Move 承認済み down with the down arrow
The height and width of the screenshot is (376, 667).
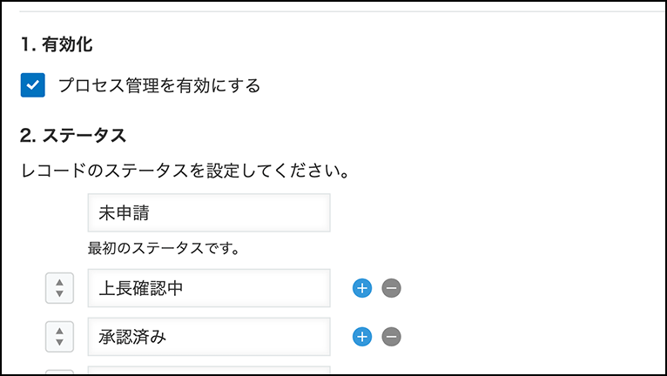click(59, 342)
